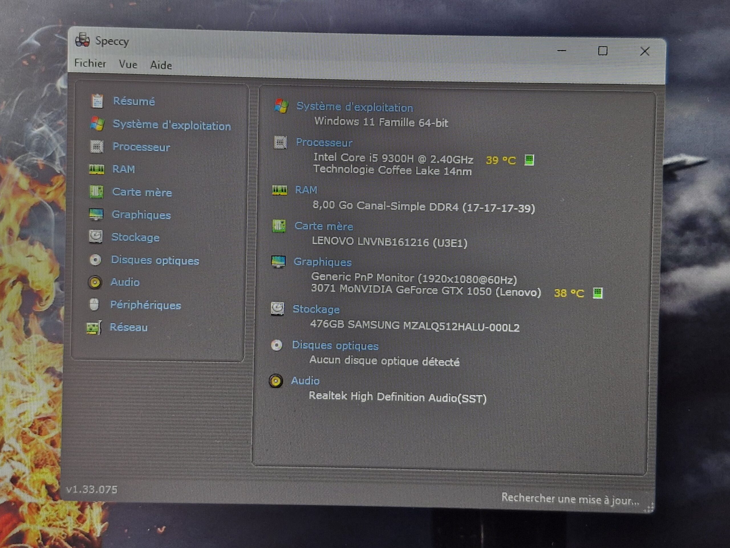The height and width of the screenshot is (548, 730).
Task: Select the RAM memory stick sidebar icon
Action: coord(96,170)
